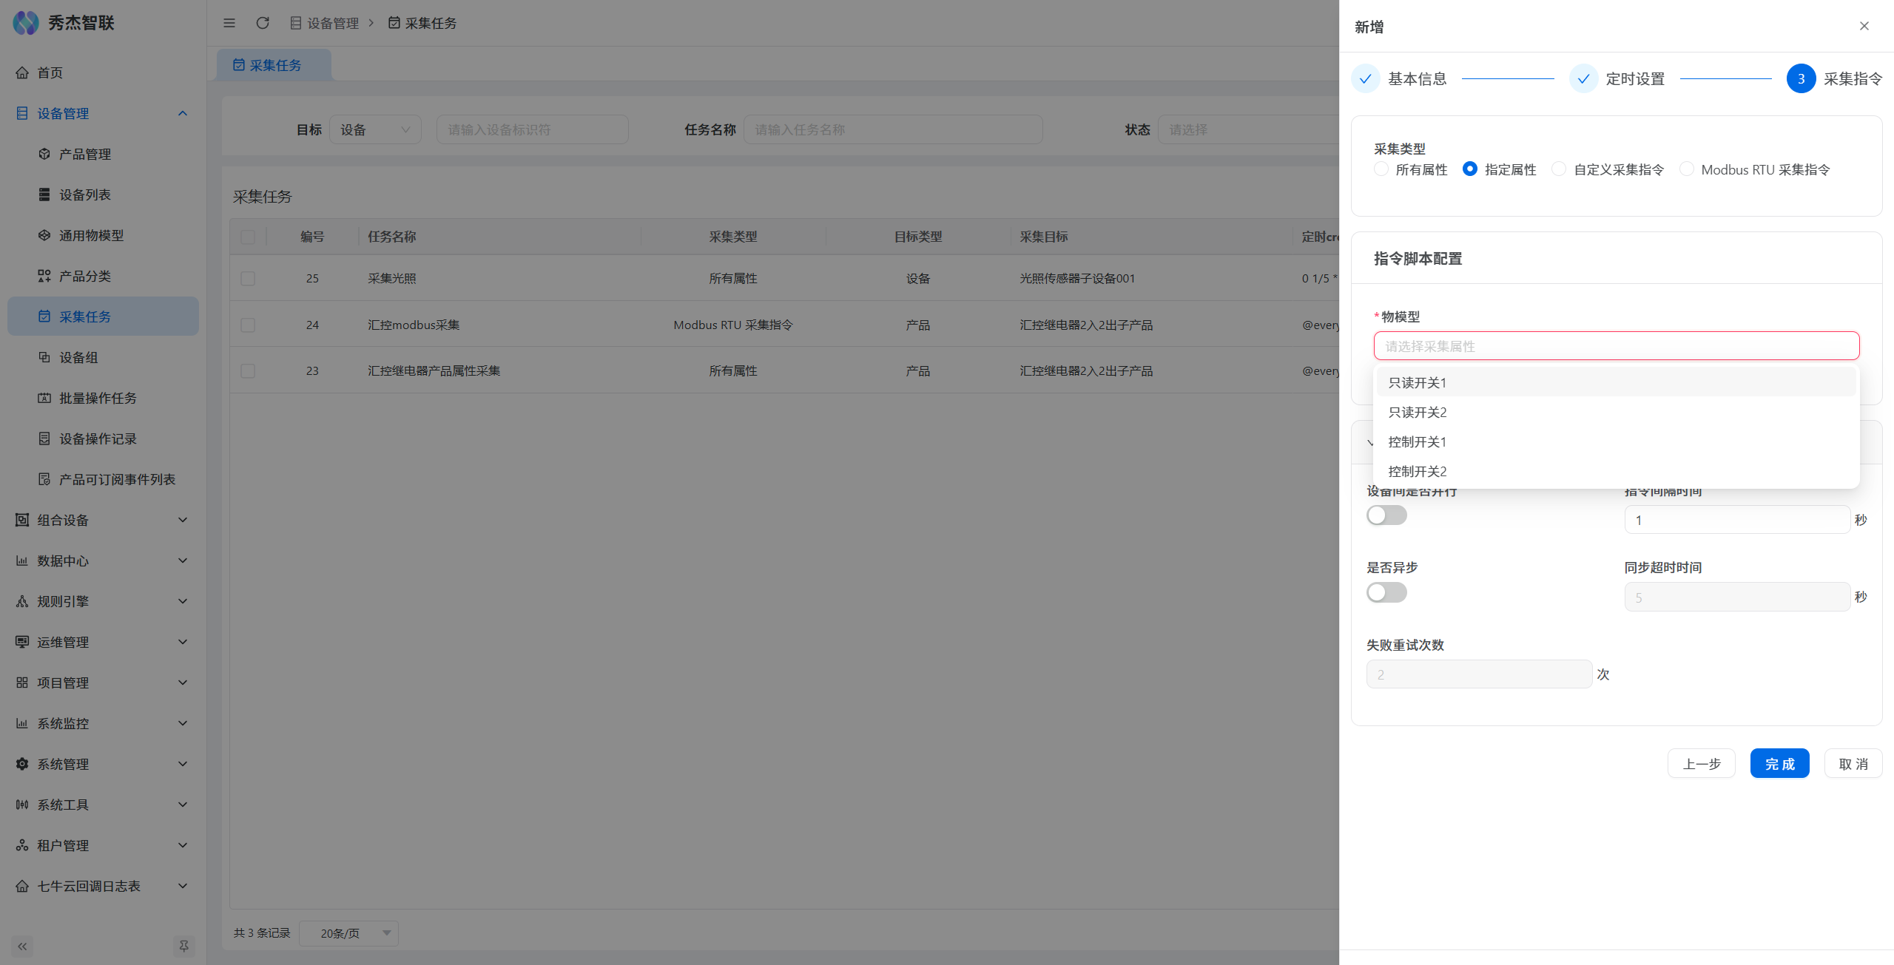
Task: Click the 完成 button
Action: (1779, 764)
